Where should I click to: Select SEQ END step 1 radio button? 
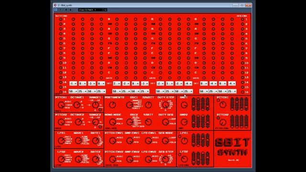[x=242, y=19]
